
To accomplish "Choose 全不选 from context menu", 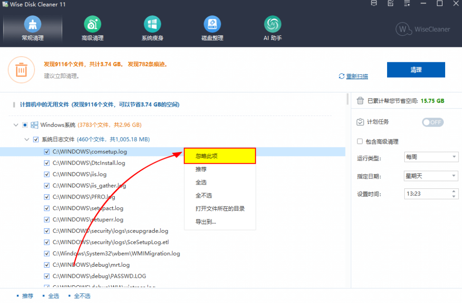I will (x=220, y=196).
